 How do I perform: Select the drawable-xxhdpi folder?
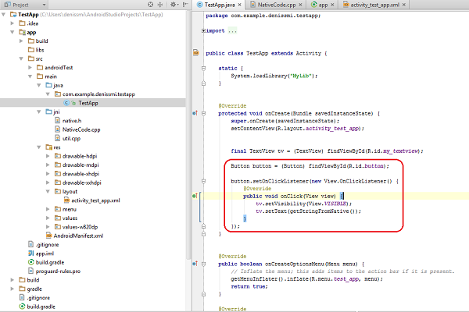click(78, 183)
